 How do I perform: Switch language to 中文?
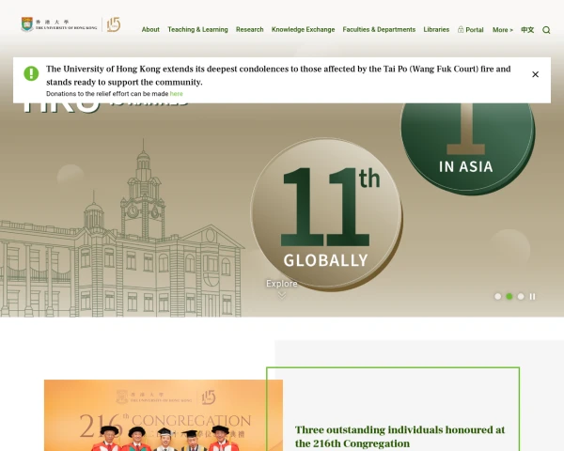527,30
